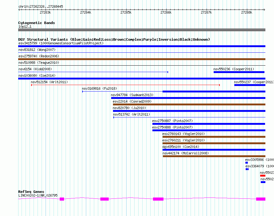Open the nsv513742 (Arlt2011) label
Screen dimensions: 274x216
(x=131, y=114)
